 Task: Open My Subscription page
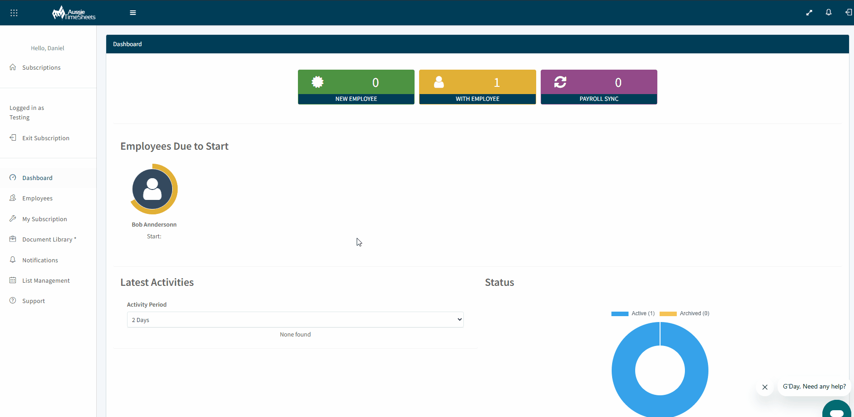tap(44, 219)
